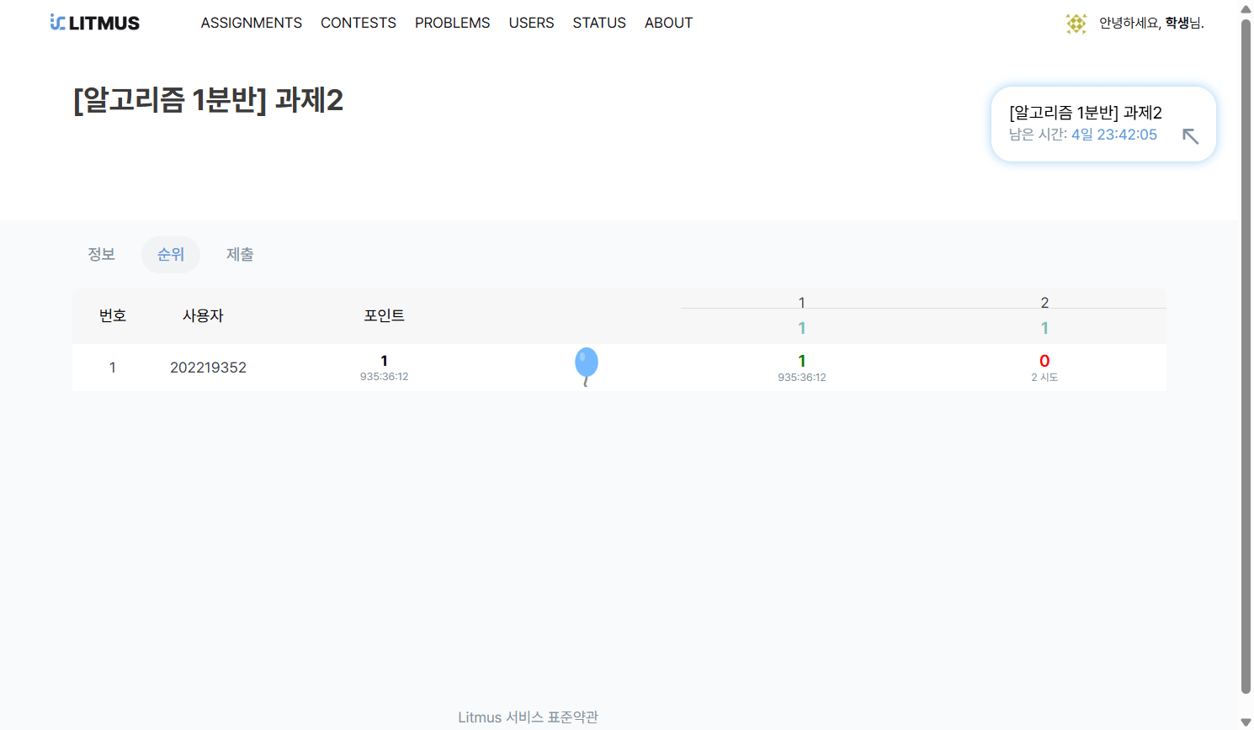Click the Litmus logo icon

pos(57,23)
